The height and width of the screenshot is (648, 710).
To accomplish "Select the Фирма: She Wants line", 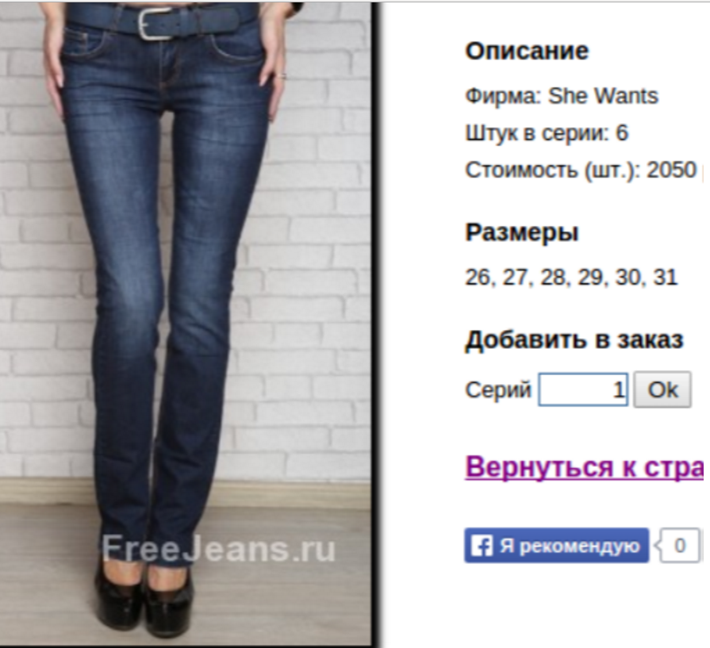I will pos(562,96).
